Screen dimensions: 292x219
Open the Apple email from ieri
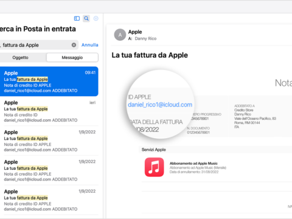pyautogui.click(x=49, y=111)
